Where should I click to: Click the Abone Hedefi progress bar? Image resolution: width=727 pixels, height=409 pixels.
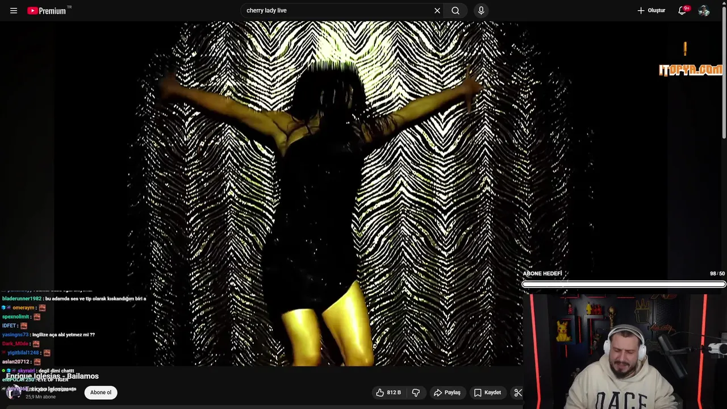(624, 284)
